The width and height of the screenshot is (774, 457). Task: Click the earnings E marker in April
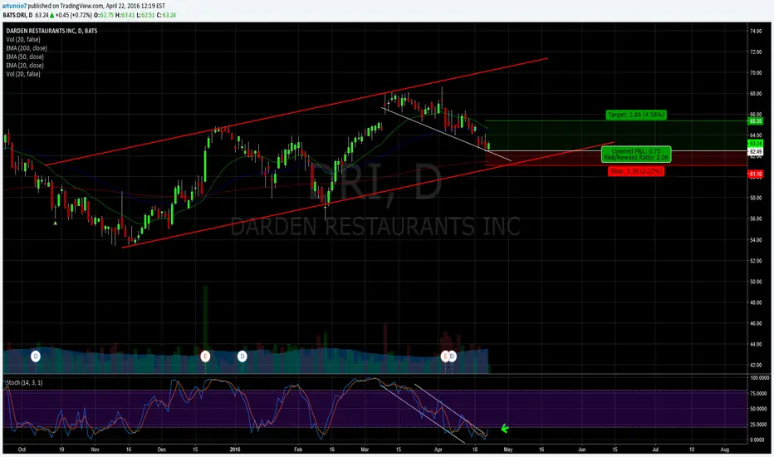pos(445,356)
